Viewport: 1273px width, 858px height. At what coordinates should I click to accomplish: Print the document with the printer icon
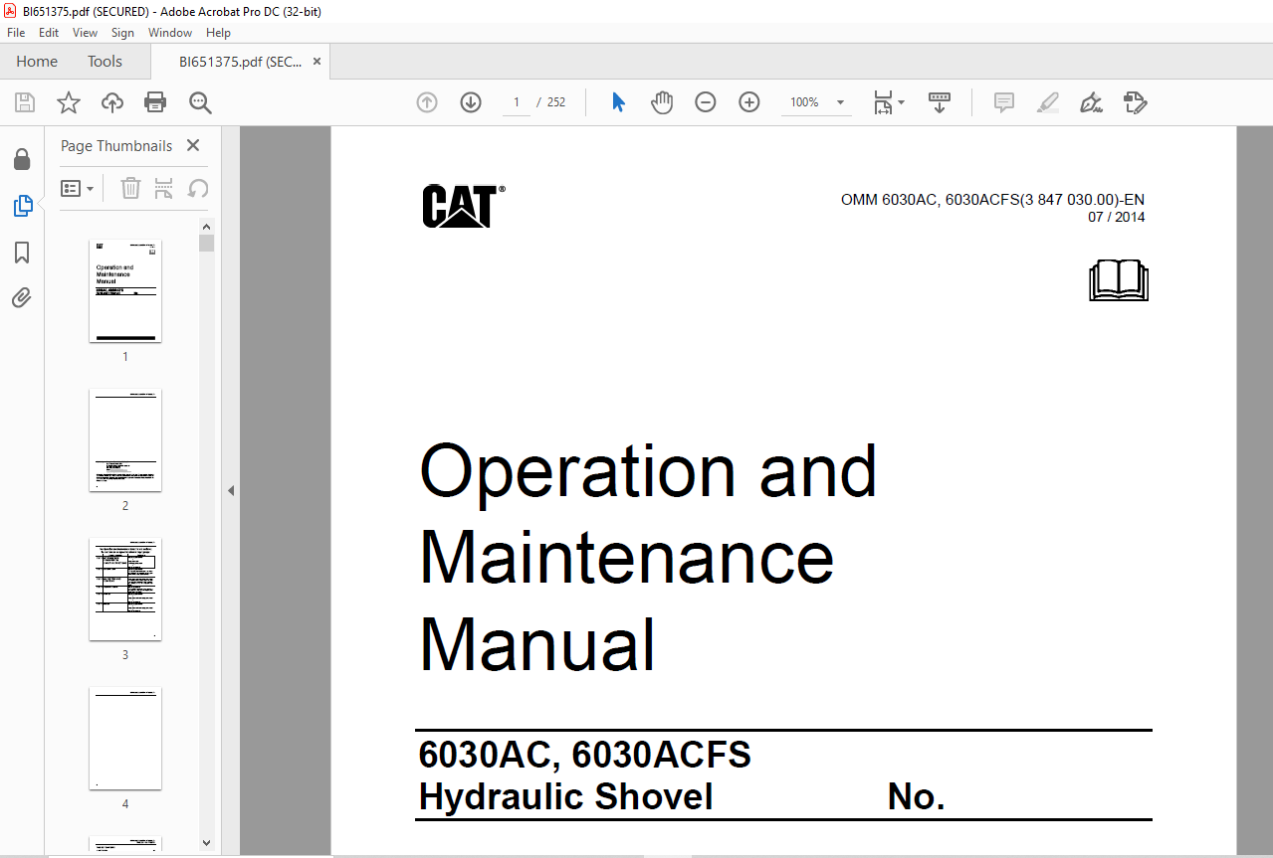(x=155, y=102)
